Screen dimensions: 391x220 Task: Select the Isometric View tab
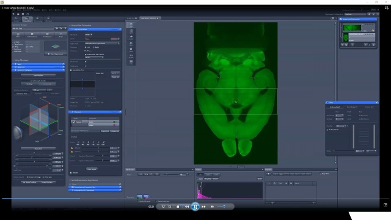(22, 94)
